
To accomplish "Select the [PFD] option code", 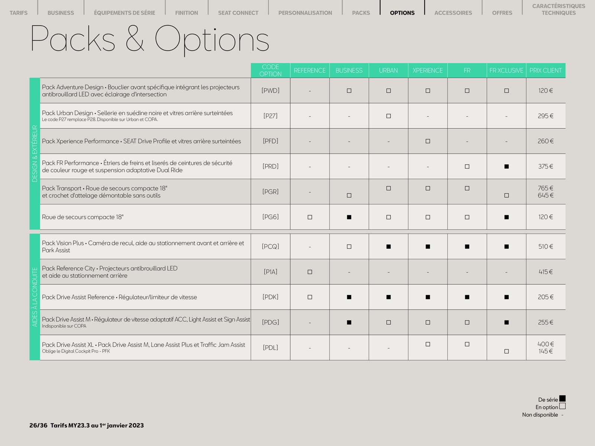I will click(x=270, y=141).
